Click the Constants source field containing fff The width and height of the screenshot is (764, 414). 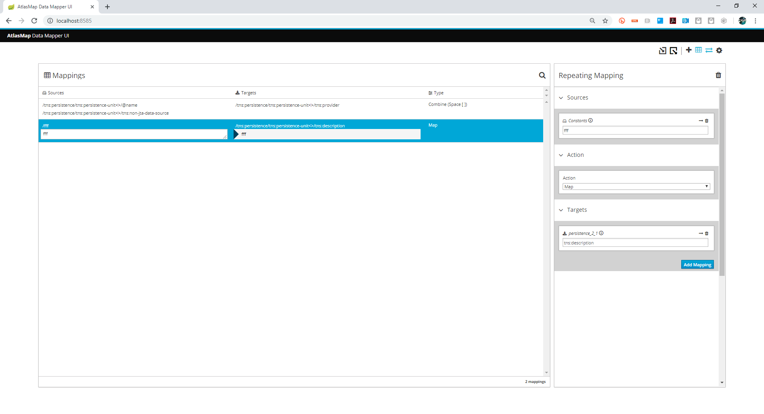[635, 131]
